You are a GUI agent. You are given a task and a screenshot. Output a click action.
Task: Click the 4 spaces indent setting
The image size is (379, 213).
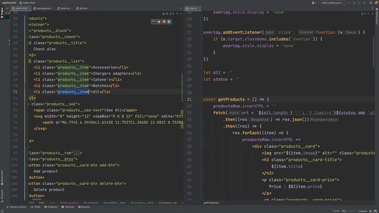coord(362,211)
